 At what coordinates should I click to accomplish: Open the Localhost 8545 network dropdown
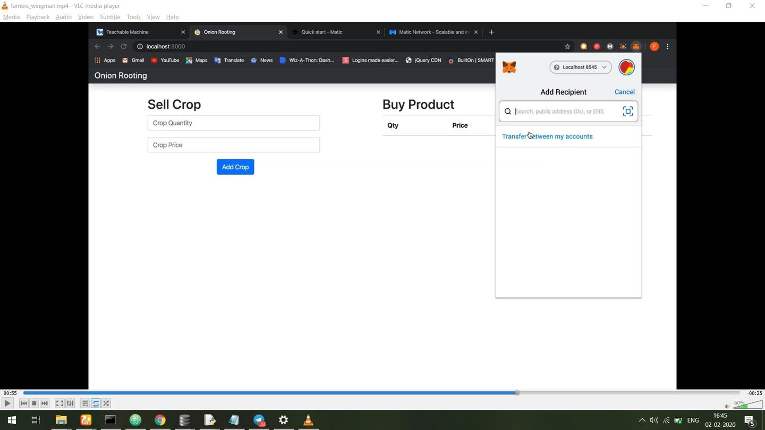click(581, 67)
